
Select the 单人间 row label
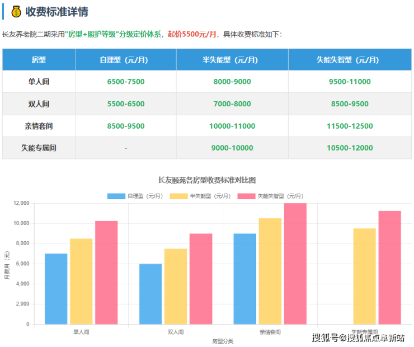click(x=39, y=82)
